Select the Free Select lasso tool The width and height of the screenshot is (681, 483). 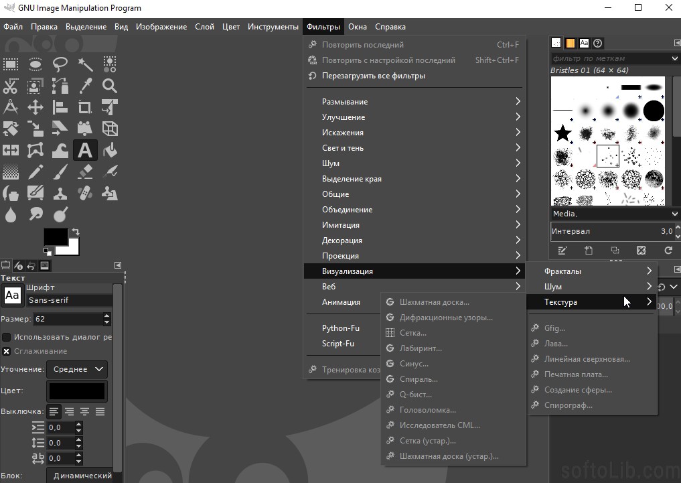pos(60,64)
